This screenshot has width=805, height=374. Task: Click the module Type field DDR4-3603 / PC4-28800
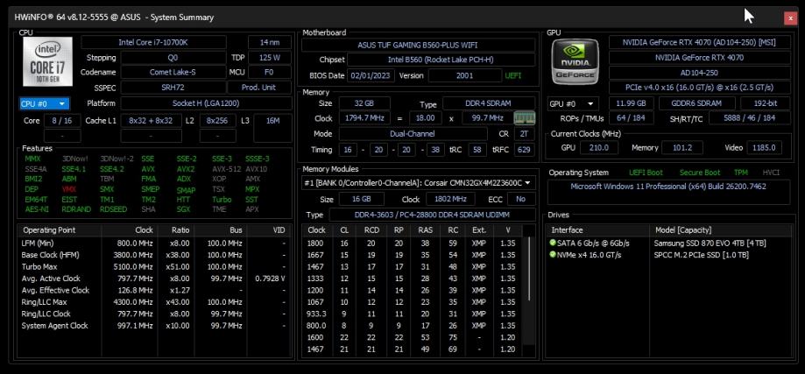431,215
